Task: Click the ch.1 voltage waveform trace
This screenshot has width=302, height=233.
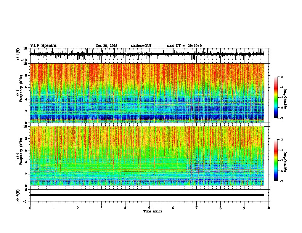Action: (147, 54)
